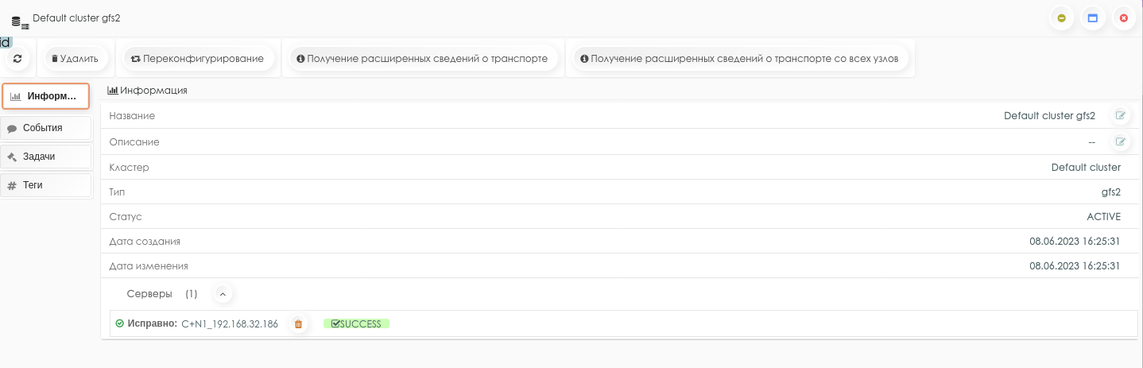Click the refresh icon button
The image size is (1143, 368).
click(x=17, y=58)
